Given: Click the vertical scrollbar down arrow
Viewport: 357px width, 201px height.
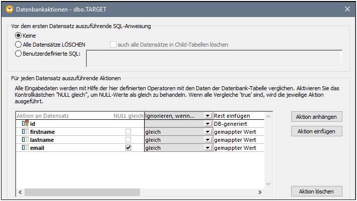Looking at the screenshot, I should coord(268,184).
